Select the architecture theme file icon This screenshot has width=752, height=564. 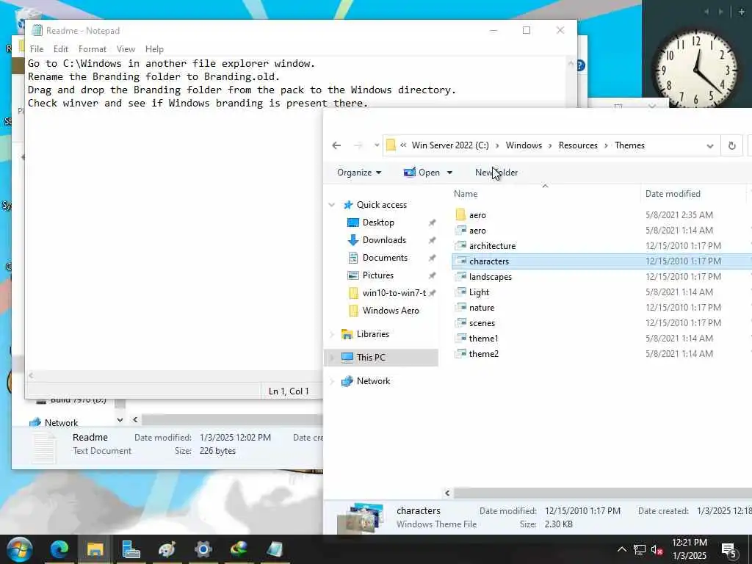pyautogui.click(x=460, y=245)
